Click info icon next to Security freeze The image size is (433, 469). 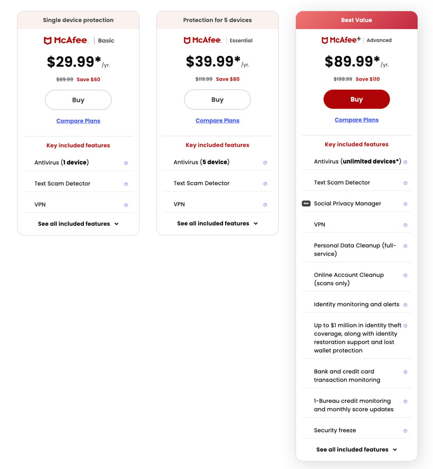click(405, 431)
